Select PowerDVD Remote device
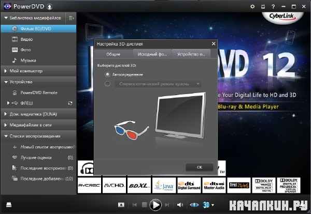The image size is (311, 214). 38,93
